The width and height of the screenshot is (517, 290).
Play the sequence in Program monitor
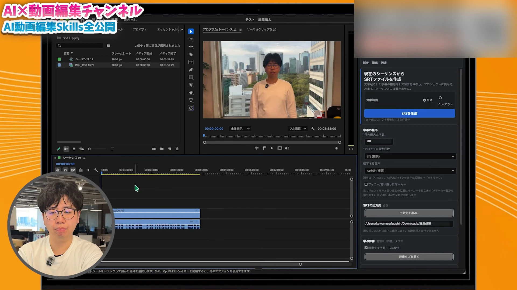(272, 148)
